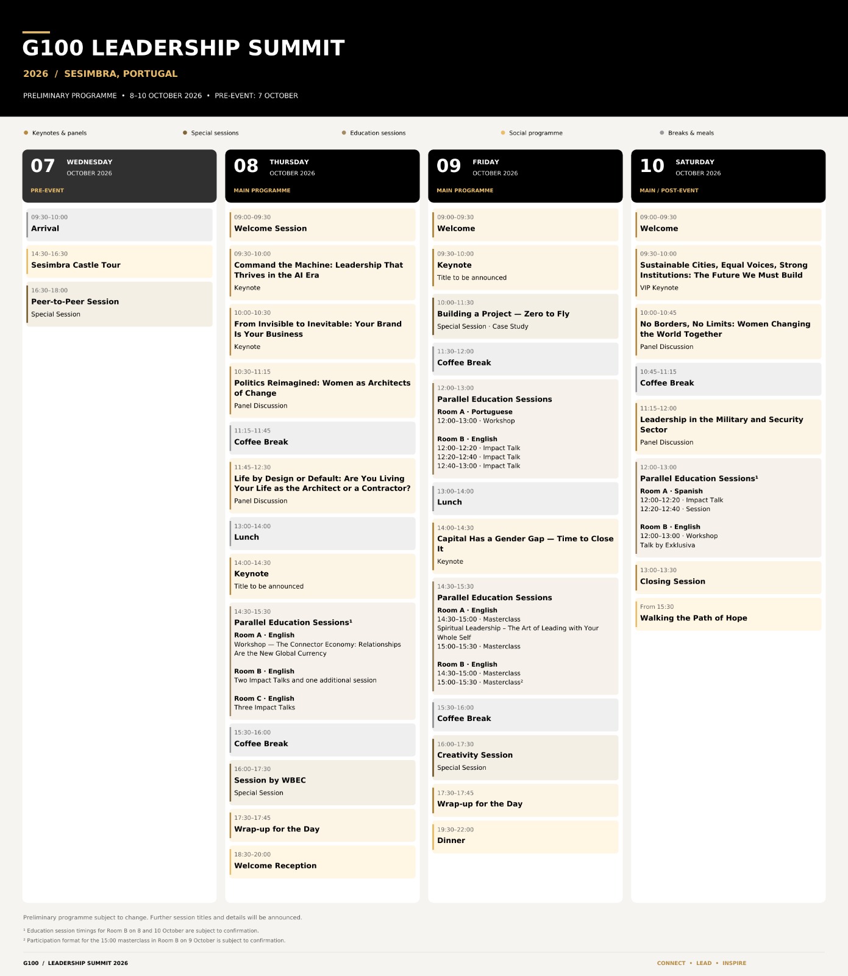Click the Keynotes & panels legend dot
Screen dimensions: 848x976
coord(26,133)
